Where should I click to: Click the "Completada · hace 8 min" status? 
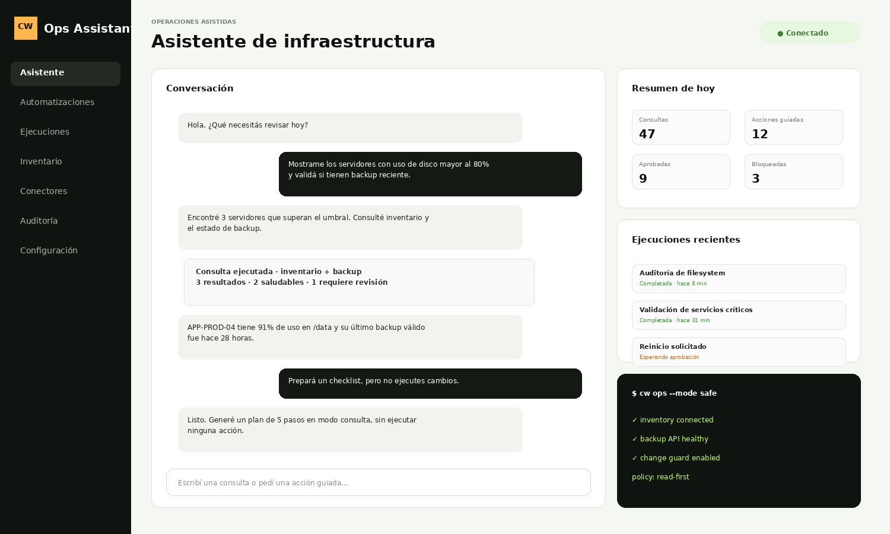[673, 284]
